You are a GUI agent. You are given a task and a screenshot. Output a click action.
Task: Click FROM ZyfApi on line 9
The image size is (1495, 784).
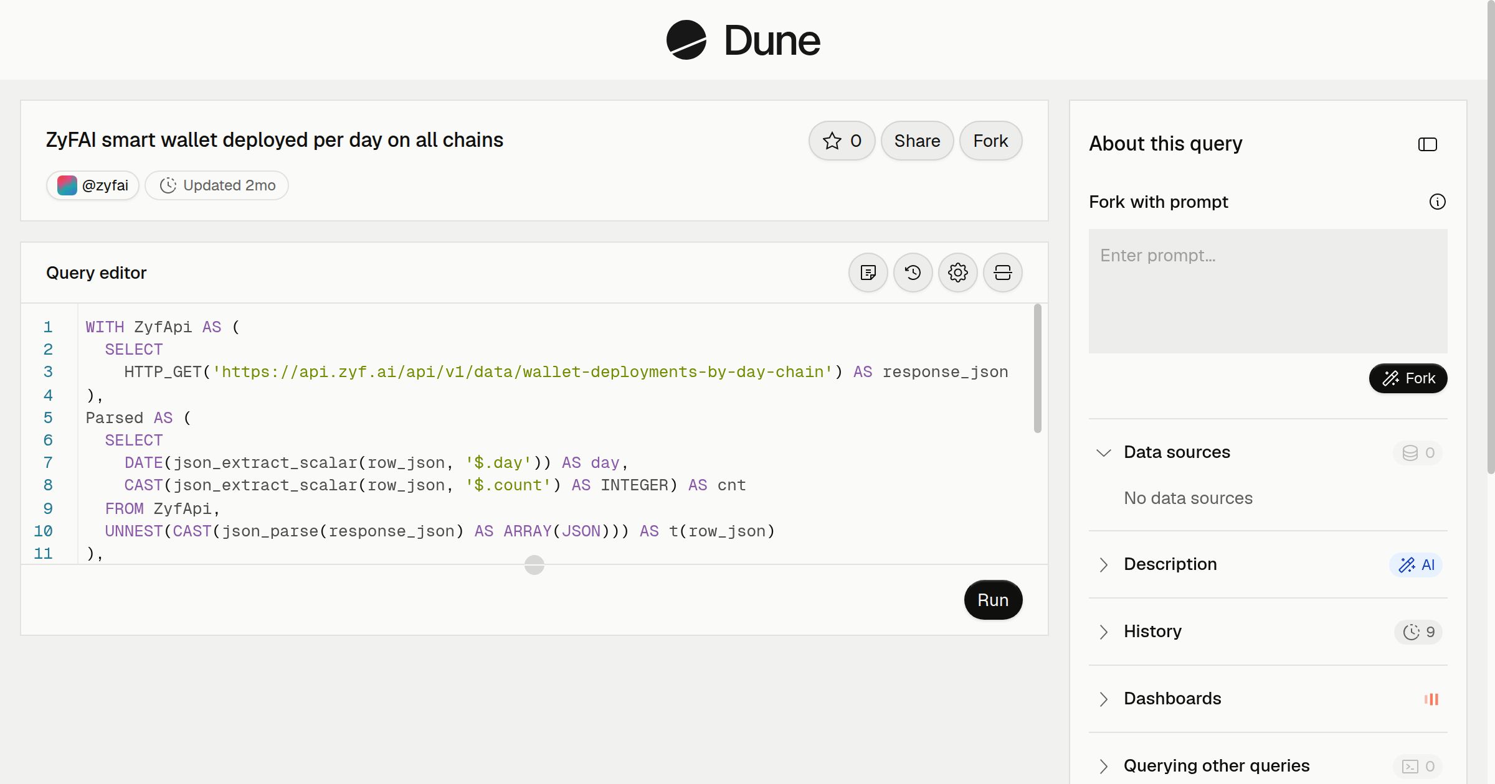[x=163, y=508]
